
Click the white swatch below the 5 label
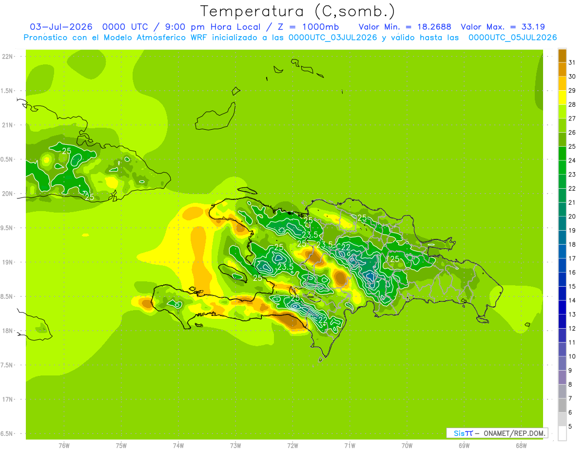click(562, 433)
